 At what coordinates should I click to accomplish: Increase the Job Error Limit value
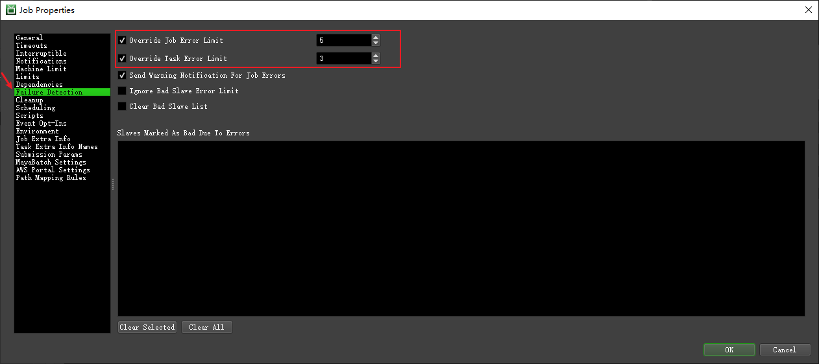(x=376, y=38)
